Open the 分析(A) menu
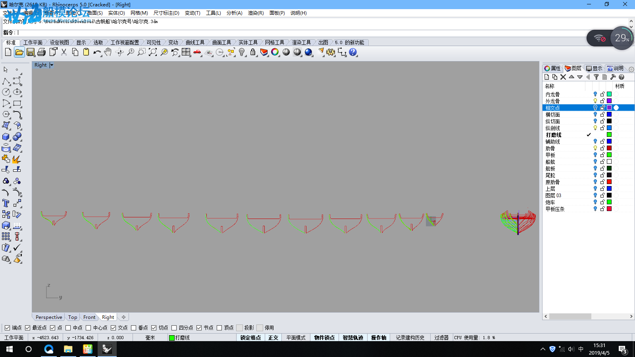Screen dimensions: 635x357 click(234, 13)
